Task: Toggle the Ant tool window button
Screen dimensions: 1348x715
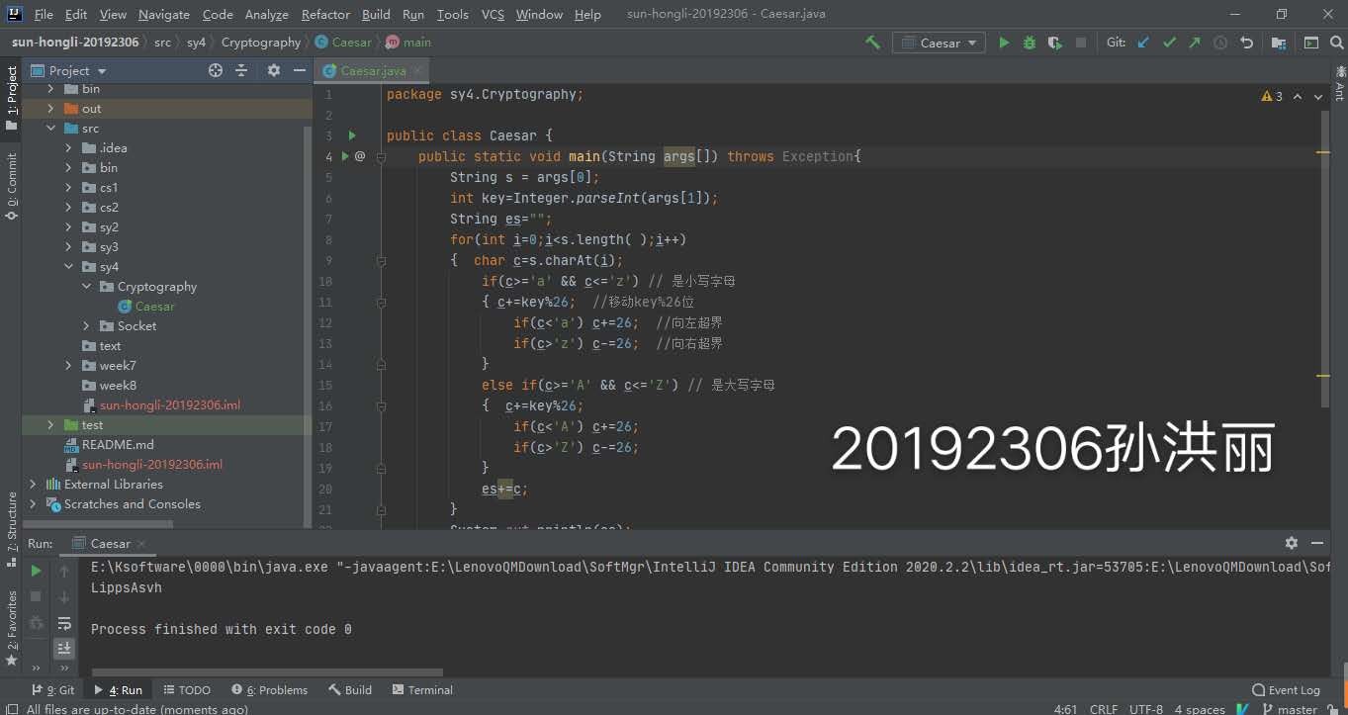Action: [x=1339, y=84]
